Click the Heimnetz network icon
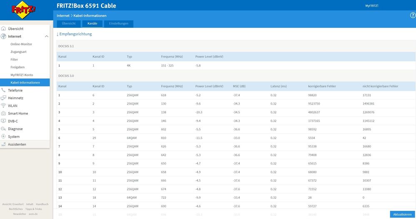This screenshot has width=416, height=219. click(x=4, y=98)
